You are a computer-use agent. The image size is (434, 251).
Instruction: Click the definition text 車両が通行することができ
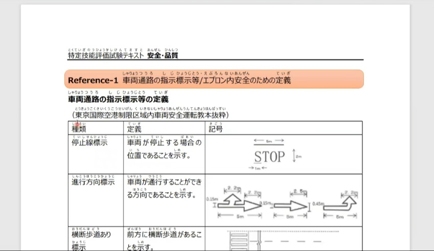[x=165, y=182]
